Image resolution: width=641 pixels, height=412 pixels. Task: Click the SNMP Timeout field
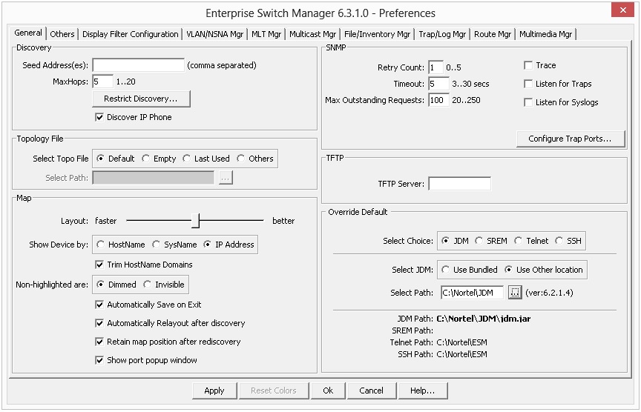pyautogui.click(x=438, y=84)
